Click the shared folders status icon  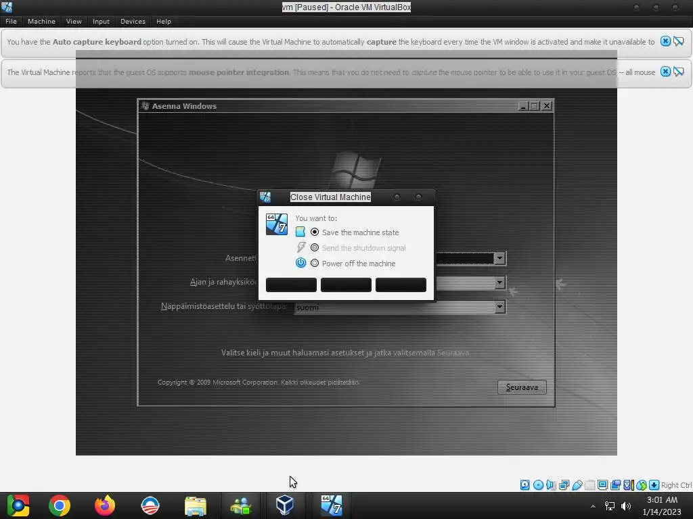pos(590,485)
